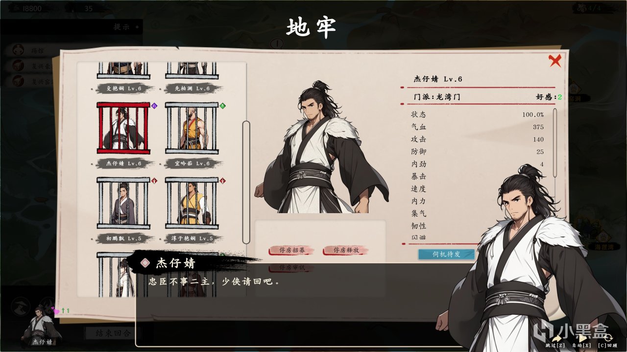The image size is (627, 352).
Task: Click the red badge on 淳于艳娴's cage
Action: point(222,180)
